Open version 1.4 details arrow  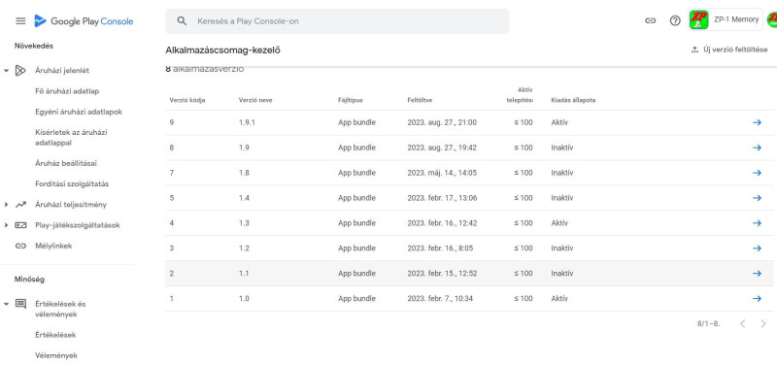click(x=757, y=198)
